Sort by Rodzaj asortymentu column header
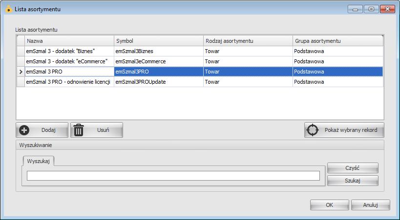This screenshot has height=220, width=400. [x=248, y=41]
